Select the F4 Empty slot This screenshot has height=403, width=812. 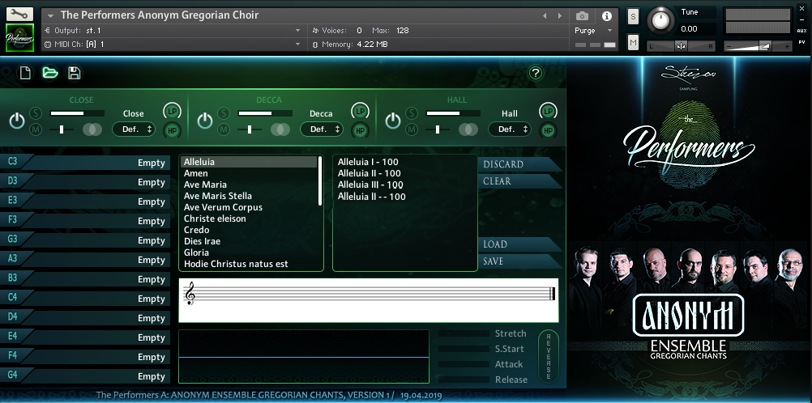[x=85, y=357]
